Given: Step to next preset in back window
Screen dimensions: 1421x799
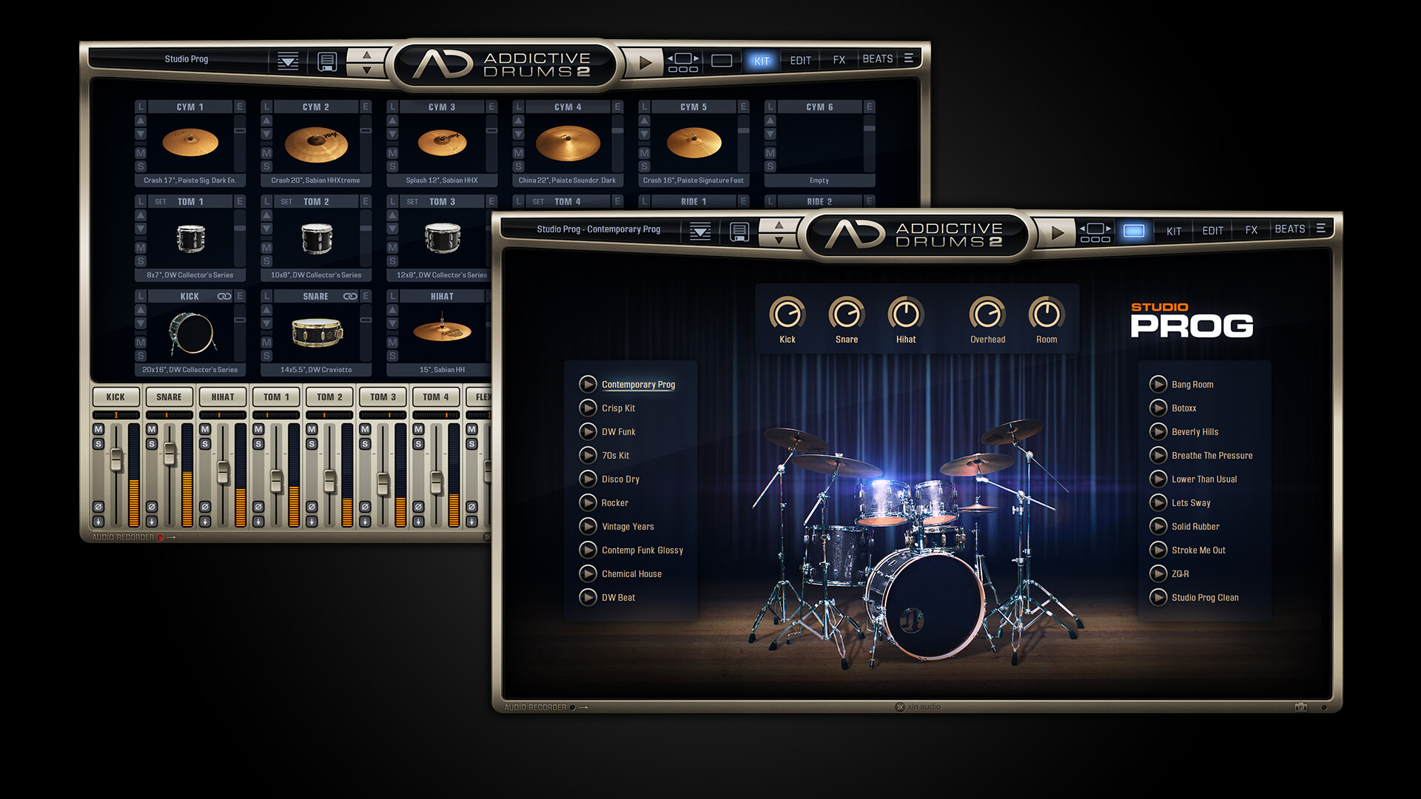Looking at the screenshot, I should [366, 70].
